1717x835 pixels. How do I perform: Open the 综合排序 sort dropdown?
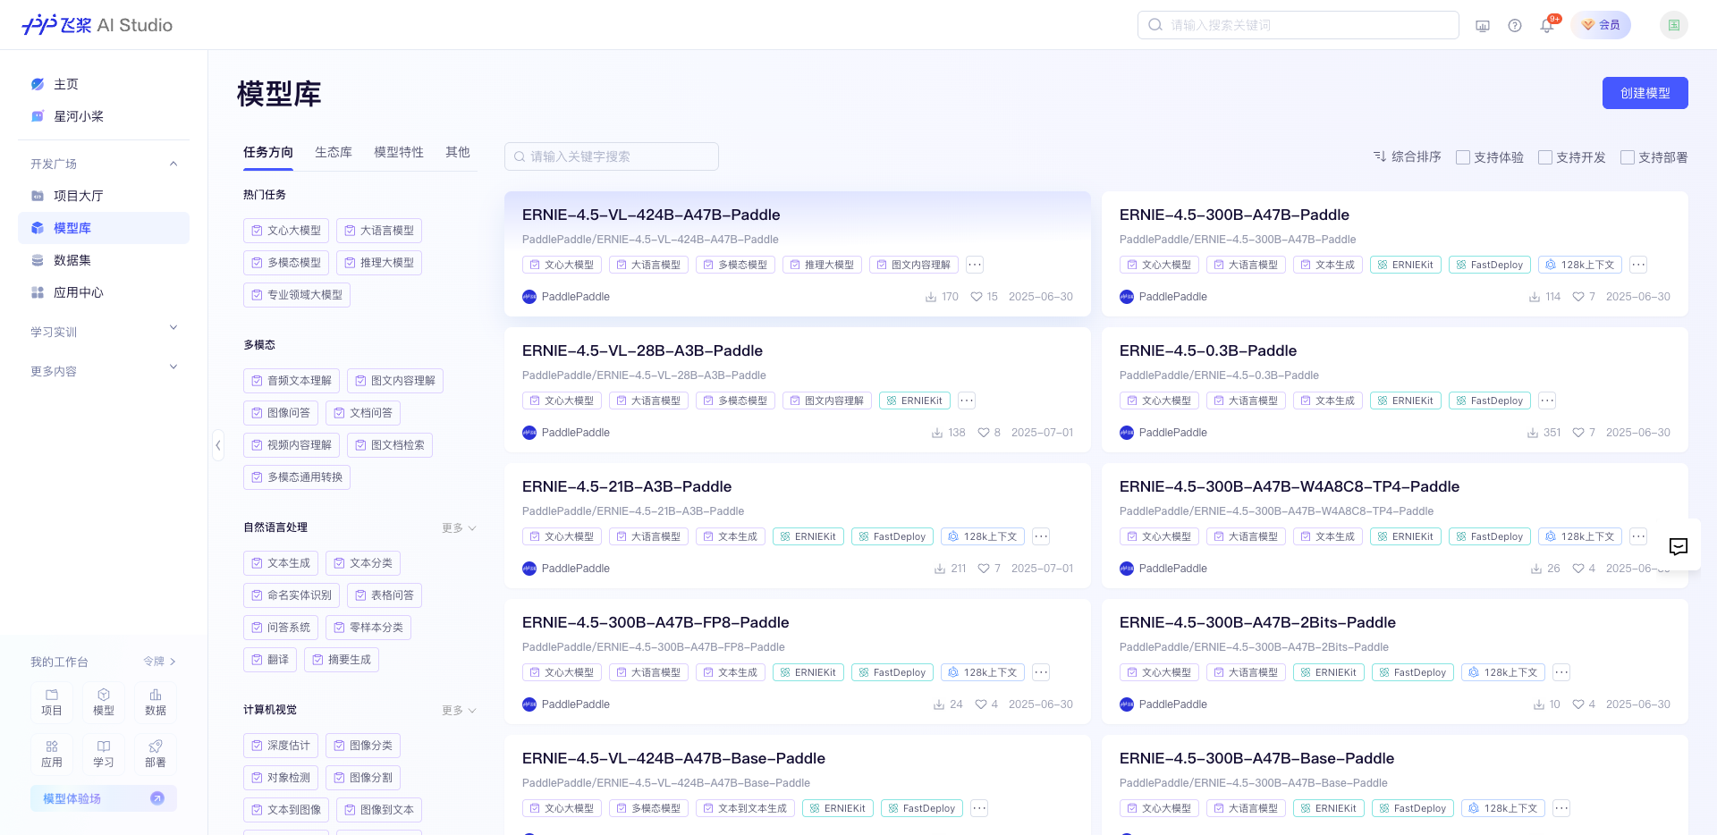[1408, 156]
